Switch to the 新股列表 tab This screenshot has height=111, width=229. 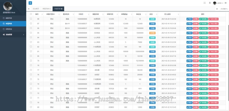[47, 9]
